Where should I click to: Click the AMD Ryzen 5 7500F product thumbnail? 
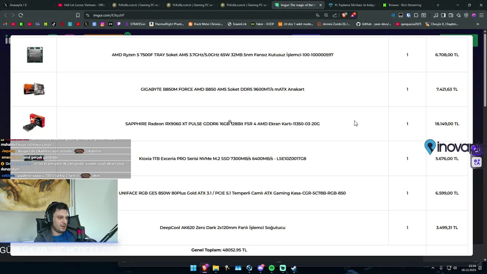pyautogui.click(x=35, y=55)
